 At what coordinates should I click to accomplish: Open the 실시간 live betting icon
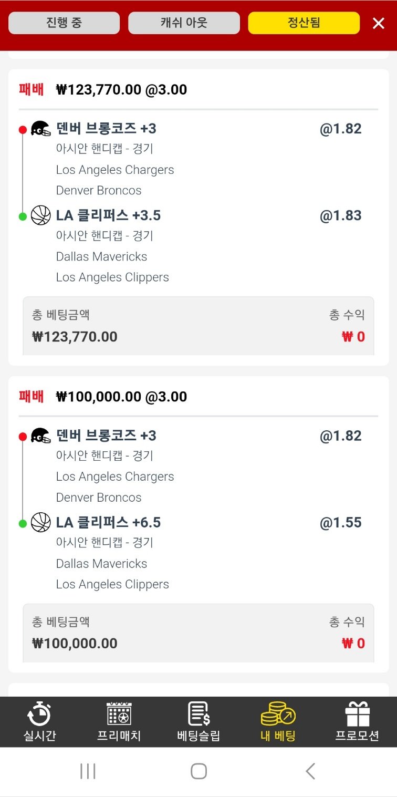click(39, 715)
